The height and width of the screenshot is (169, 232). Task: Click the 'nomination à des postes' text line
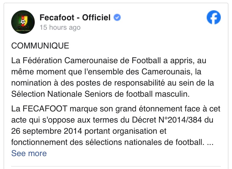(112, 83)
